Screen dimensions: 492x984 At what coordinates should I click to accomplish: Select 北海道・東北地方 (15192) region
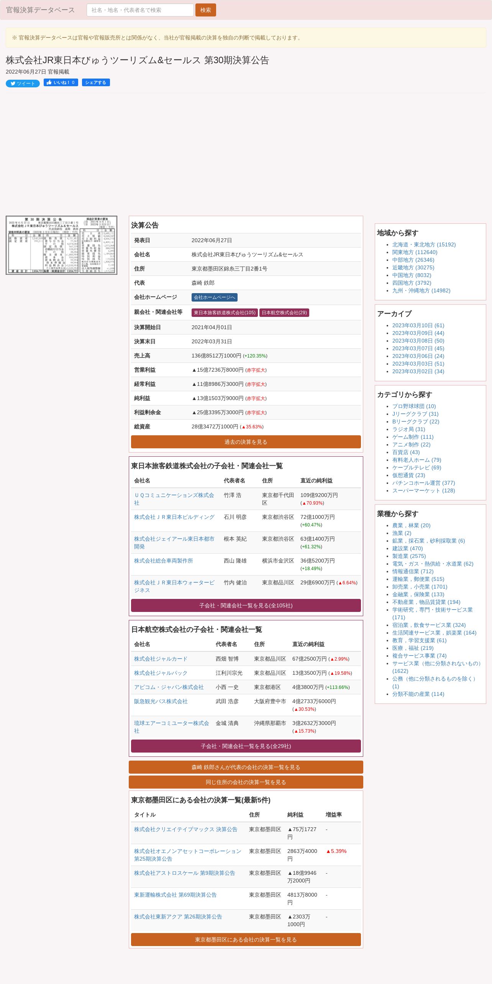pos(424,244)
